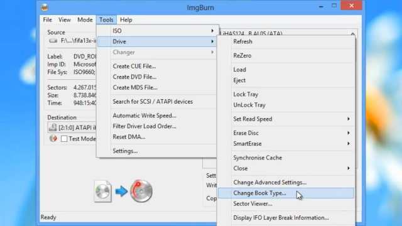This screenshot has width=402, height=226.
Task: Minimize the ImgBurn window
Action: point(321,6)
